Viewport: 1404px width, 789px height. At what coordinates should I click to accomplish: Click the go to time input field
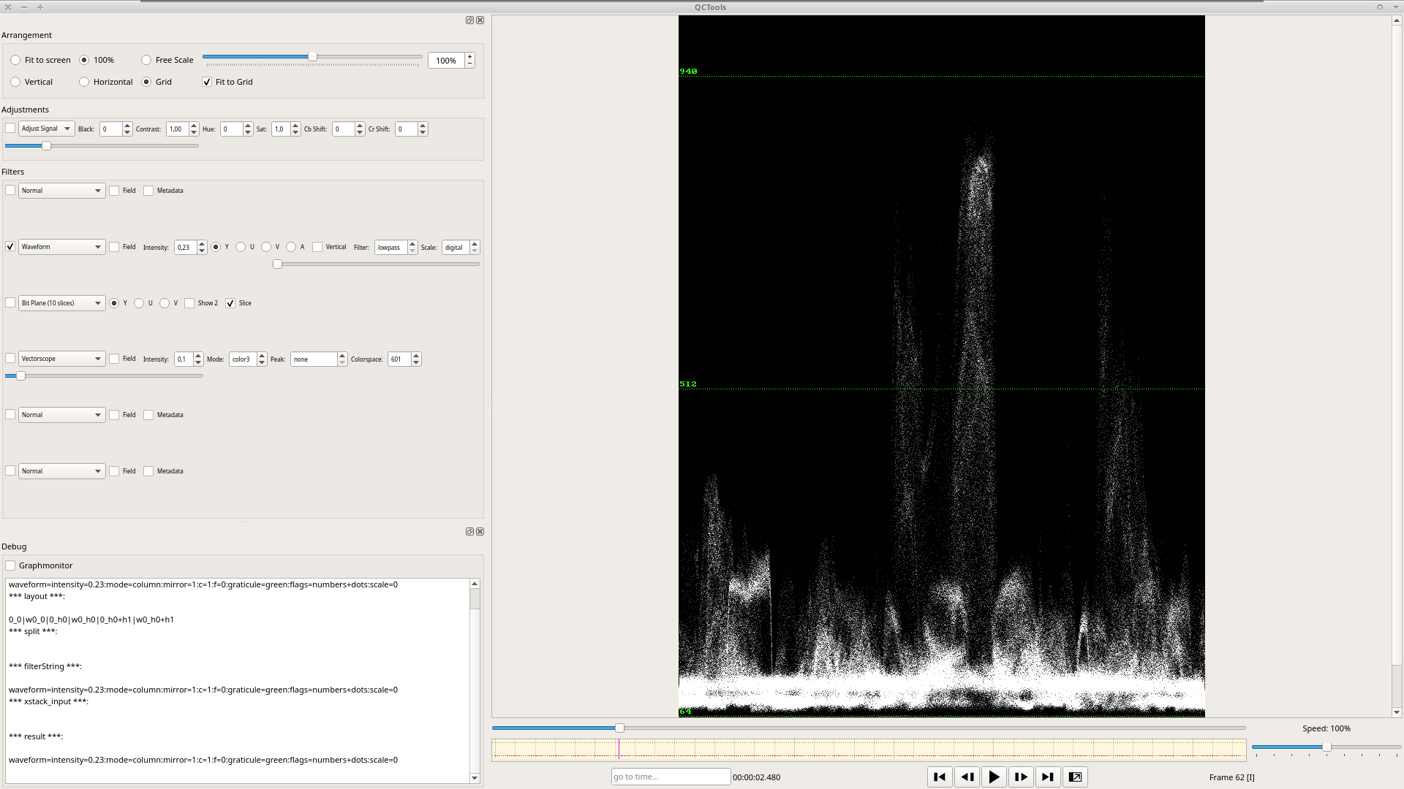coord(670,777)
